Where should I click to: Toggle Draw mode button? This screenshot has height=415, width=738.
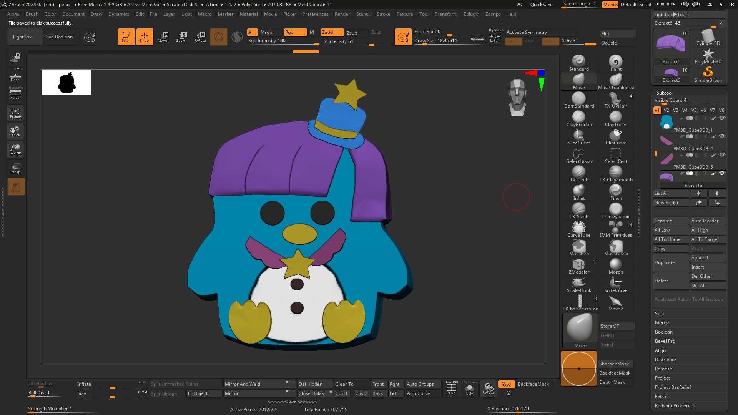[x=145, y=37]
